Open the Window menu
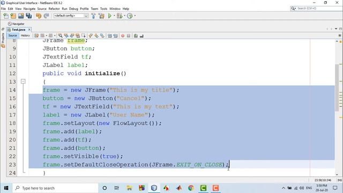The height and width of the screenshot is (193, 343). click(115, 9)
